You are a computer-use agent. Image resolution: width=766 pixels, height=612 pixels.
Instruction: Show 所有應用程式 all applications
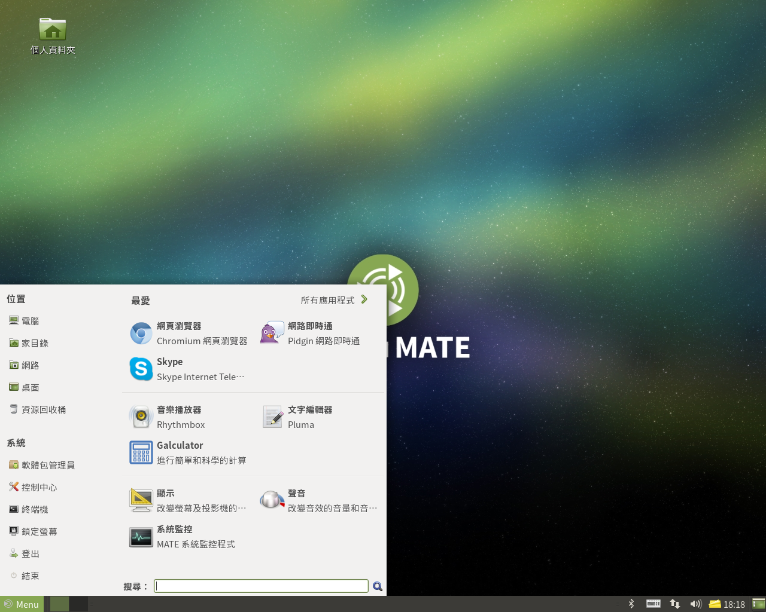coord(334,300)
